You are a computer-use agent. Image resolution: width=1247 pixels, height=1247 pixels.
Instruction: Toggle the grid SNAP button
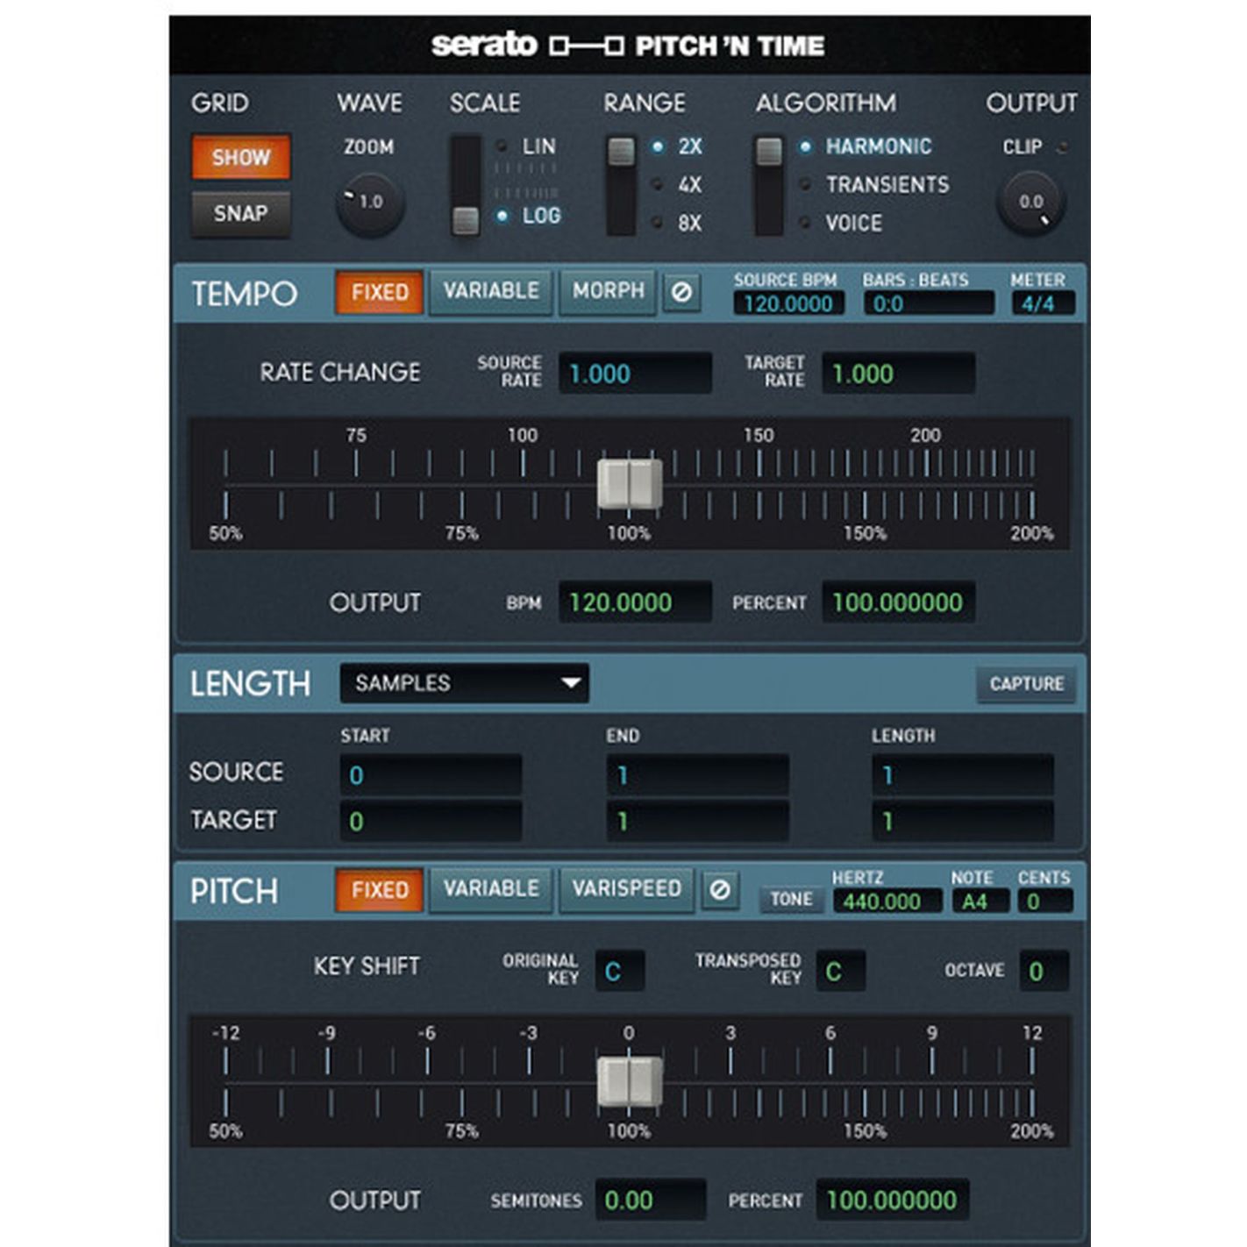tap(241, 213)
